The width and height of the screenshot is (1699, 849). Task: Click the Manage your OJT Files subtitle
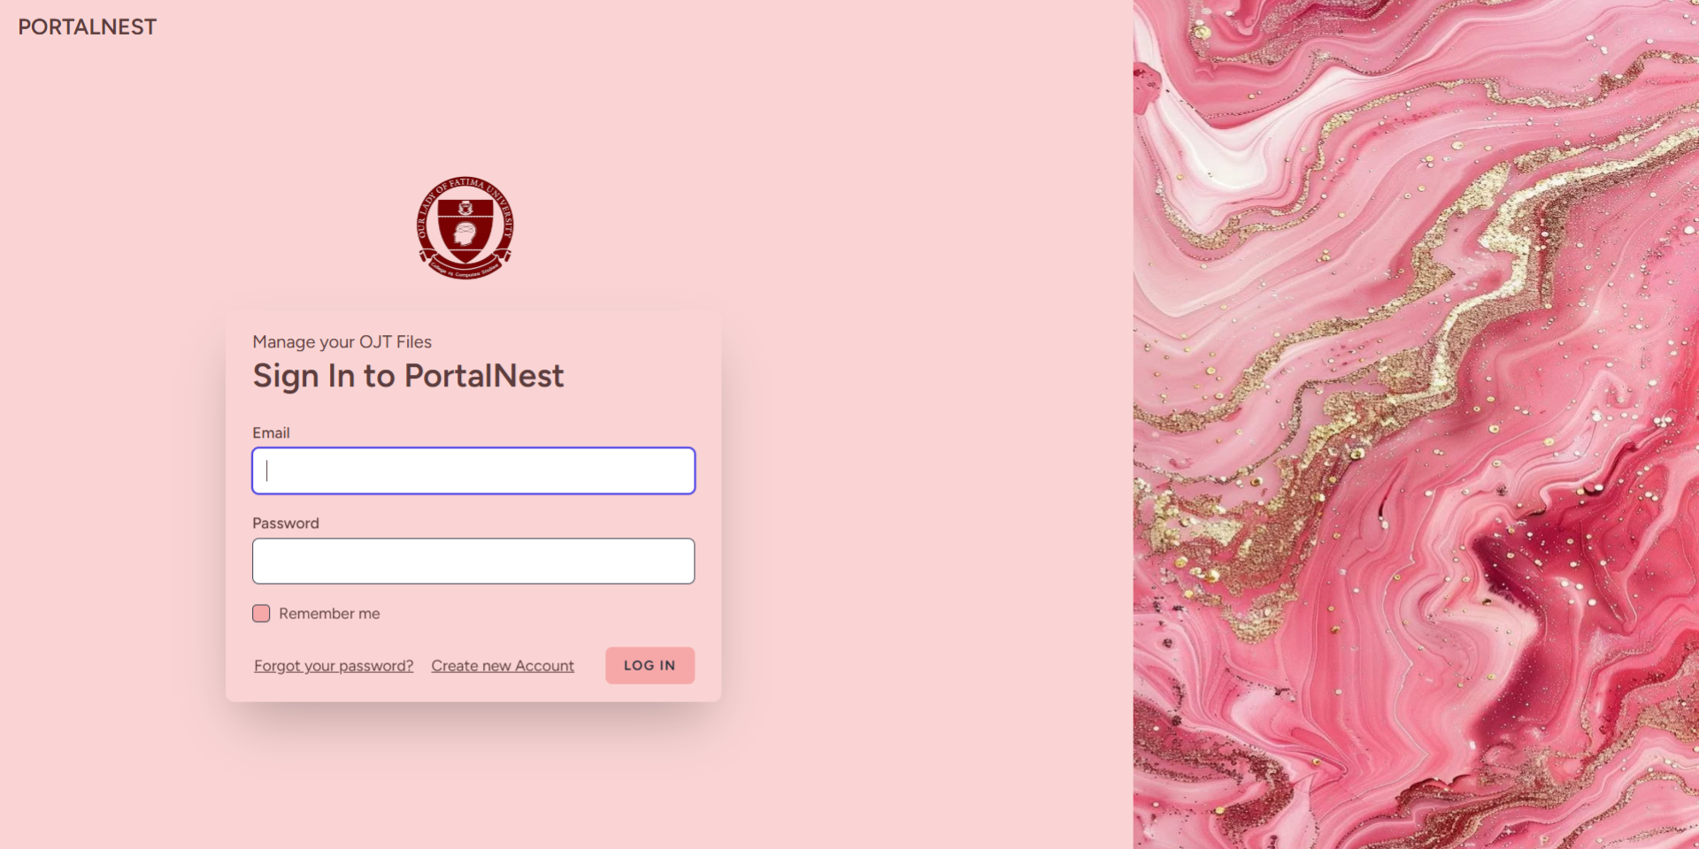[x=342, y=342]
